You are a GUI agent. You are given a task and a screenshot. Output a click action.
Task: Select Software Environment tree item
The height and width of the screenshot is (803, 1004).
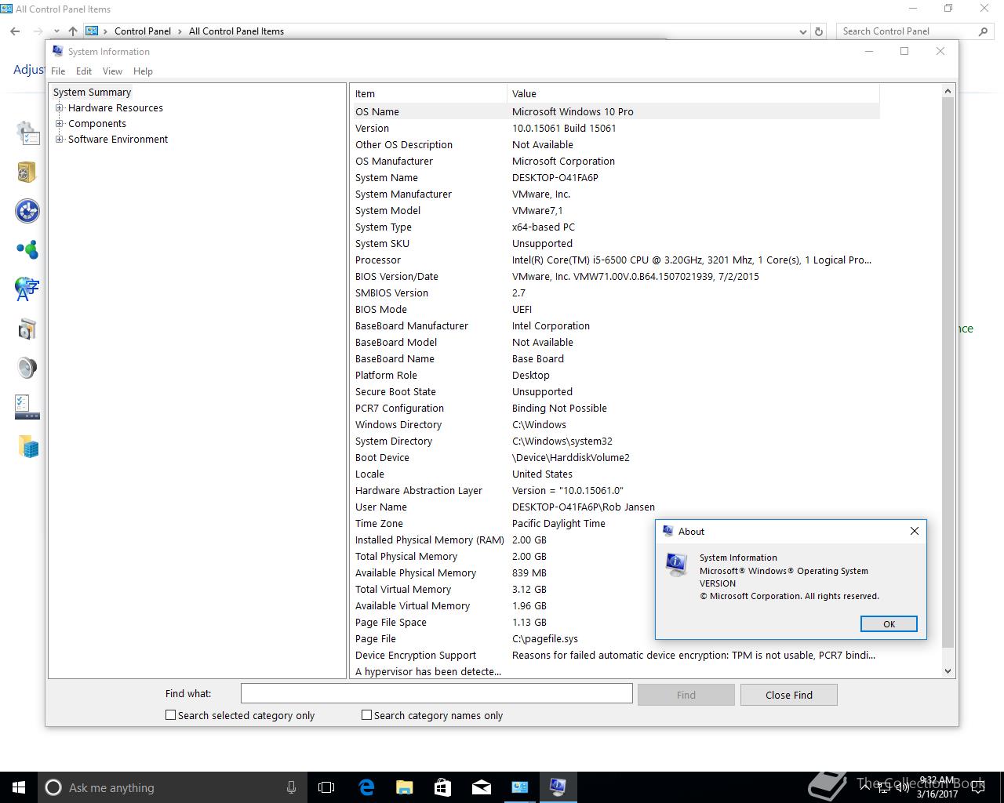pyautogui.click(x=118, y=140)
